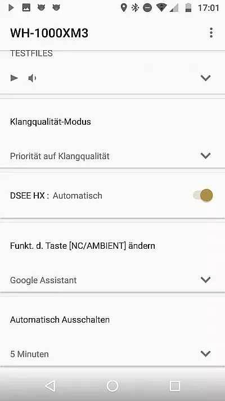The width and height of the screenshot is (225, 401).
Task: Tap Funkt. d. Taste [NC/AMBIENT] ändern label
Action: coord(83,246)
